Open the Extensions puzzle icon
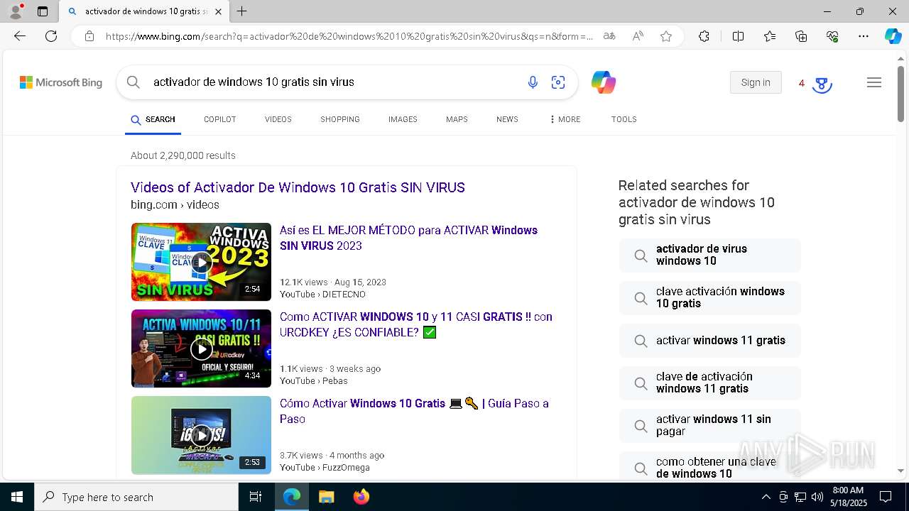Image resolution: width=909 pixels, height=511 pixels. pyautogui.click(x=704, y=36)
